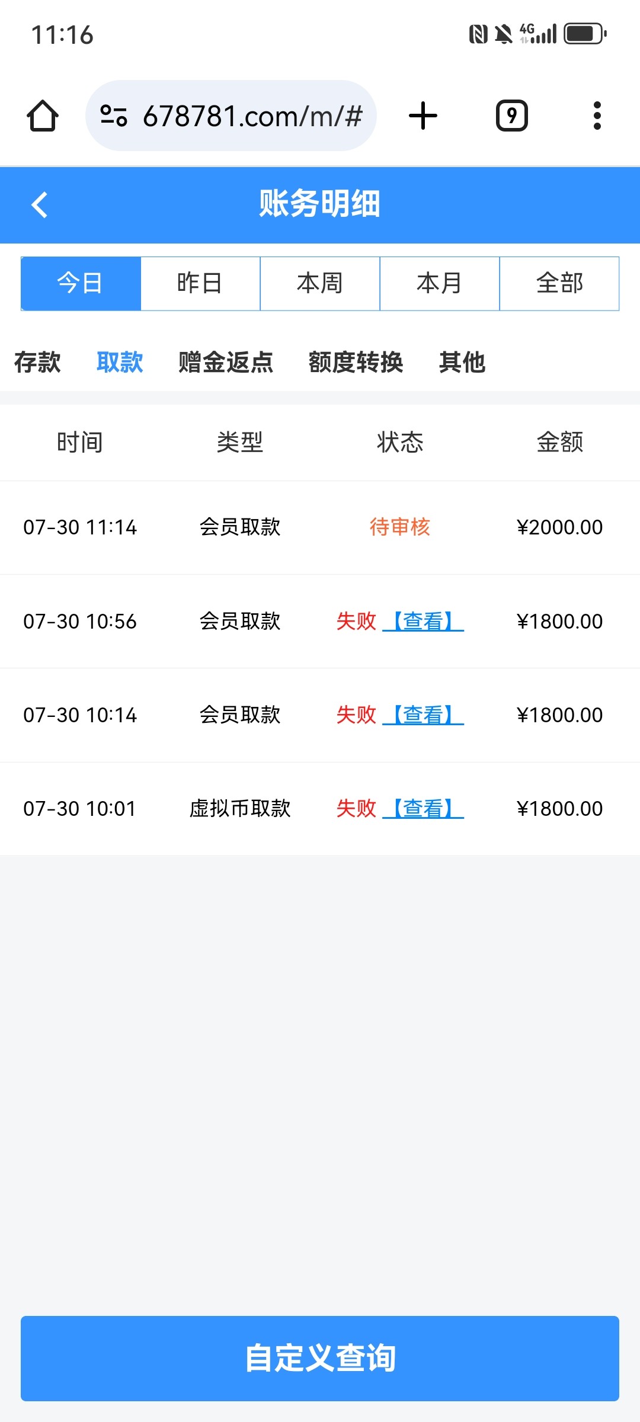Open the tab switcher showing 9
This screenshot has width=640, height=1422.
point(511,116)
